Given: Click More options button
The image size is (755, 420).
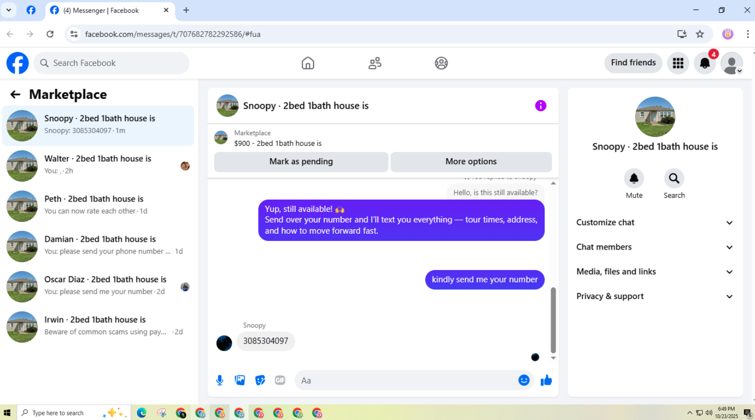Looking at the screenshot, I should coord(471,162).
